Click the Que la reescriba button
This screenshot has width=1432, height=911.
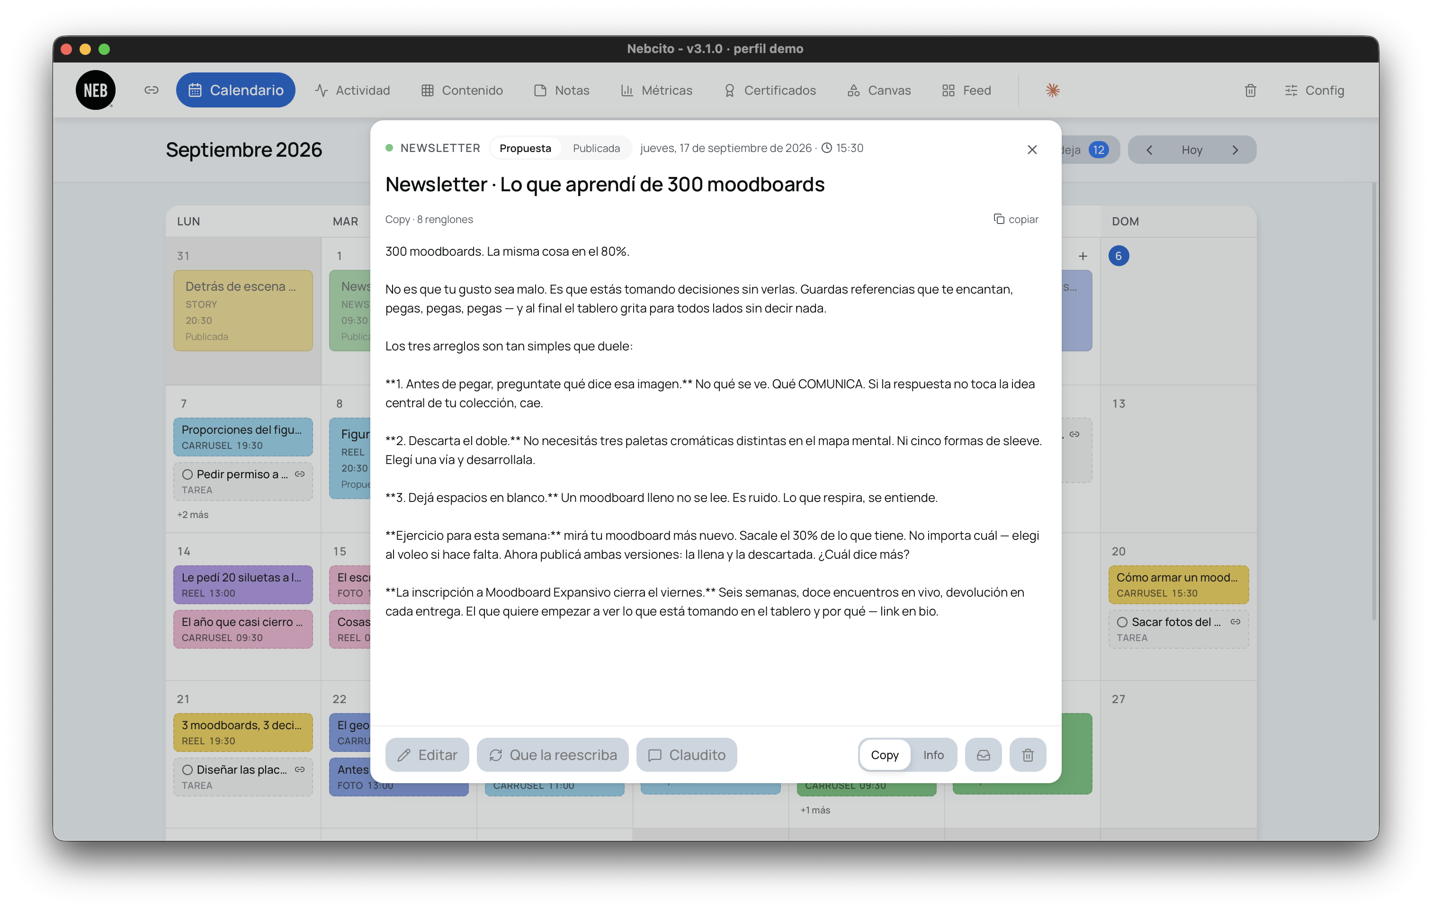[553, 755]
